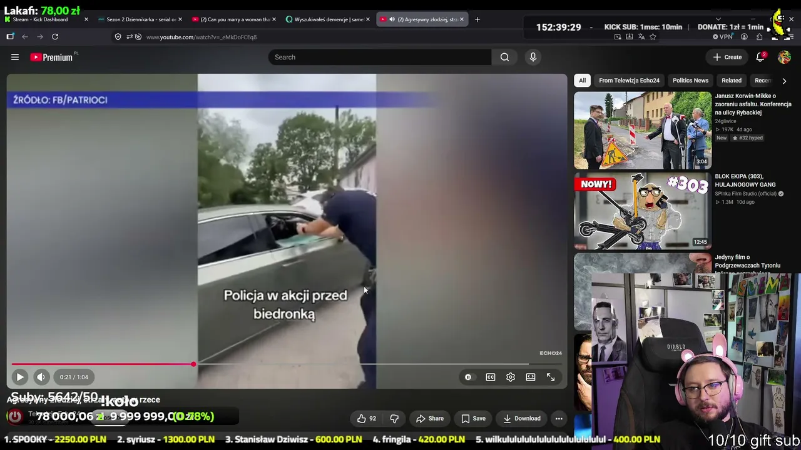The image size is (801, 450).
Task: Open the channel avatar under video
Action: (14, 416)
